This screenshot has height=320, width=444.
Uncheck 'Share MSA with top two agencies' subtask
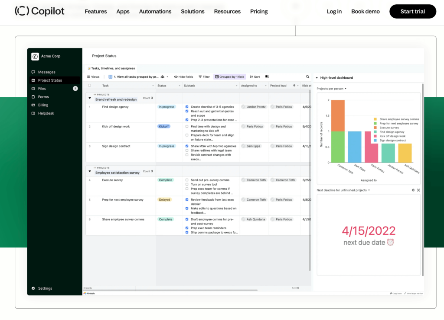point(187,146)
